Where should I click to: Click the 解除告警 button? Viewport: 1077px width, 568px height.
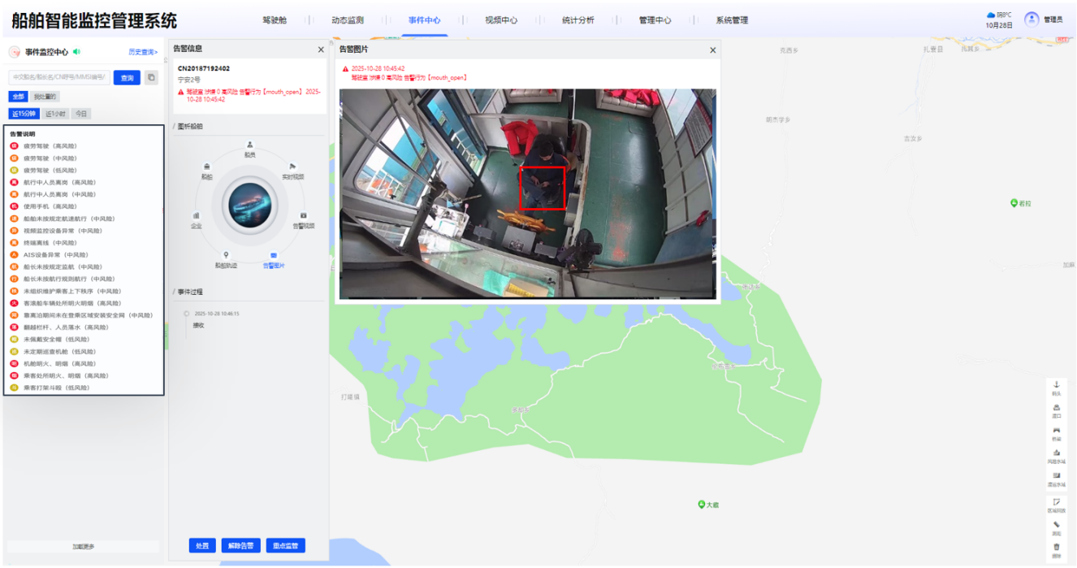[240, 546]
